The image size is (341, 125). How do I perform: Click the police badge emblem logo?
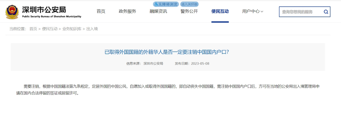coord(12,12)
